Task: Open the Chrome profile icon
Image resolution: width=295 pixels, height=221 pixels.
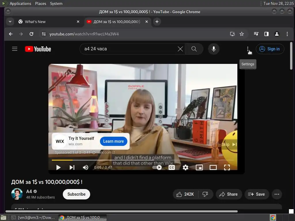Action: coord(277,34)
